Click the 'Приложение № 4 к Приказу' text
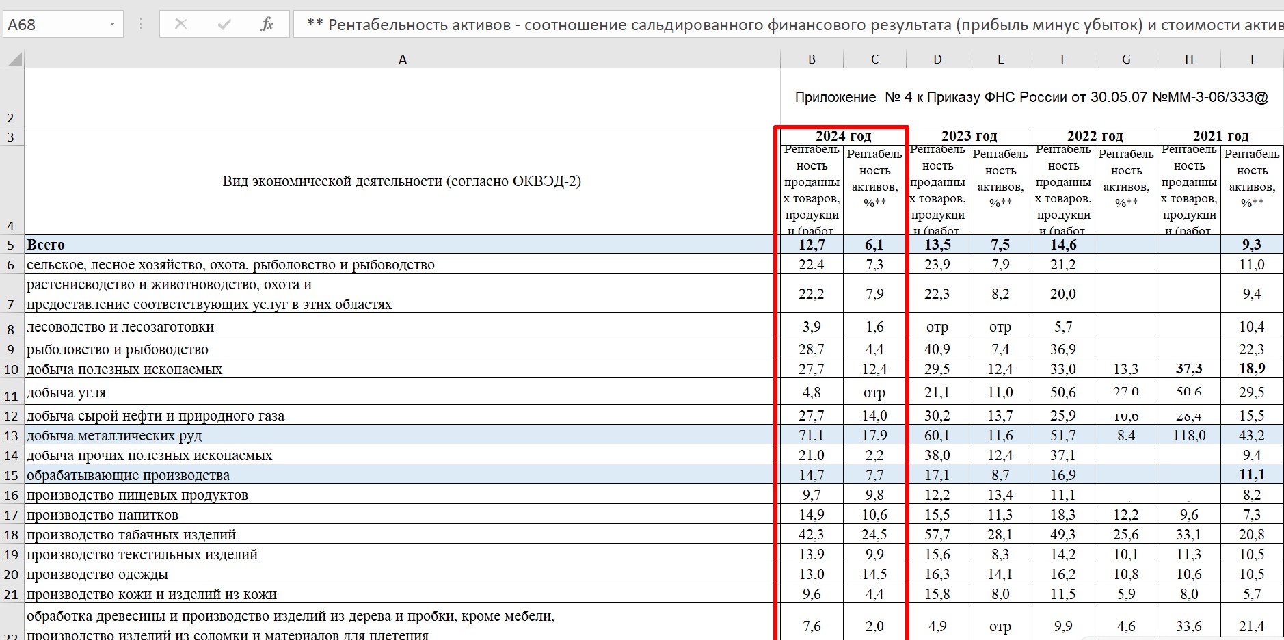Screen dimensions: 1284x640 [x=1031, y=97]
